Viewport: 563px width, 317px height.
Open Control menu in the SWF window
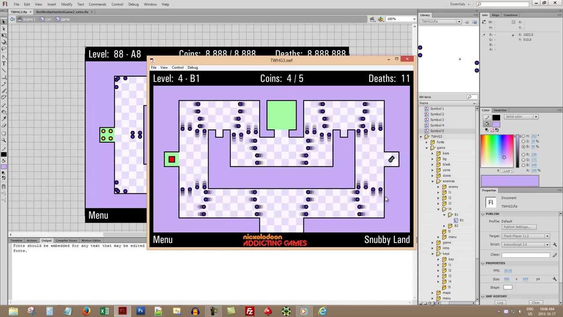tap(178, 67)
